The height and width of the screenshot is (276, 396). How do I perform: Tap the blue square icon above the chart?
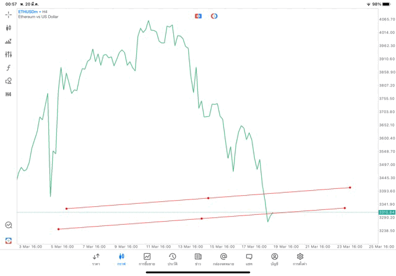[x=198, y=16]
